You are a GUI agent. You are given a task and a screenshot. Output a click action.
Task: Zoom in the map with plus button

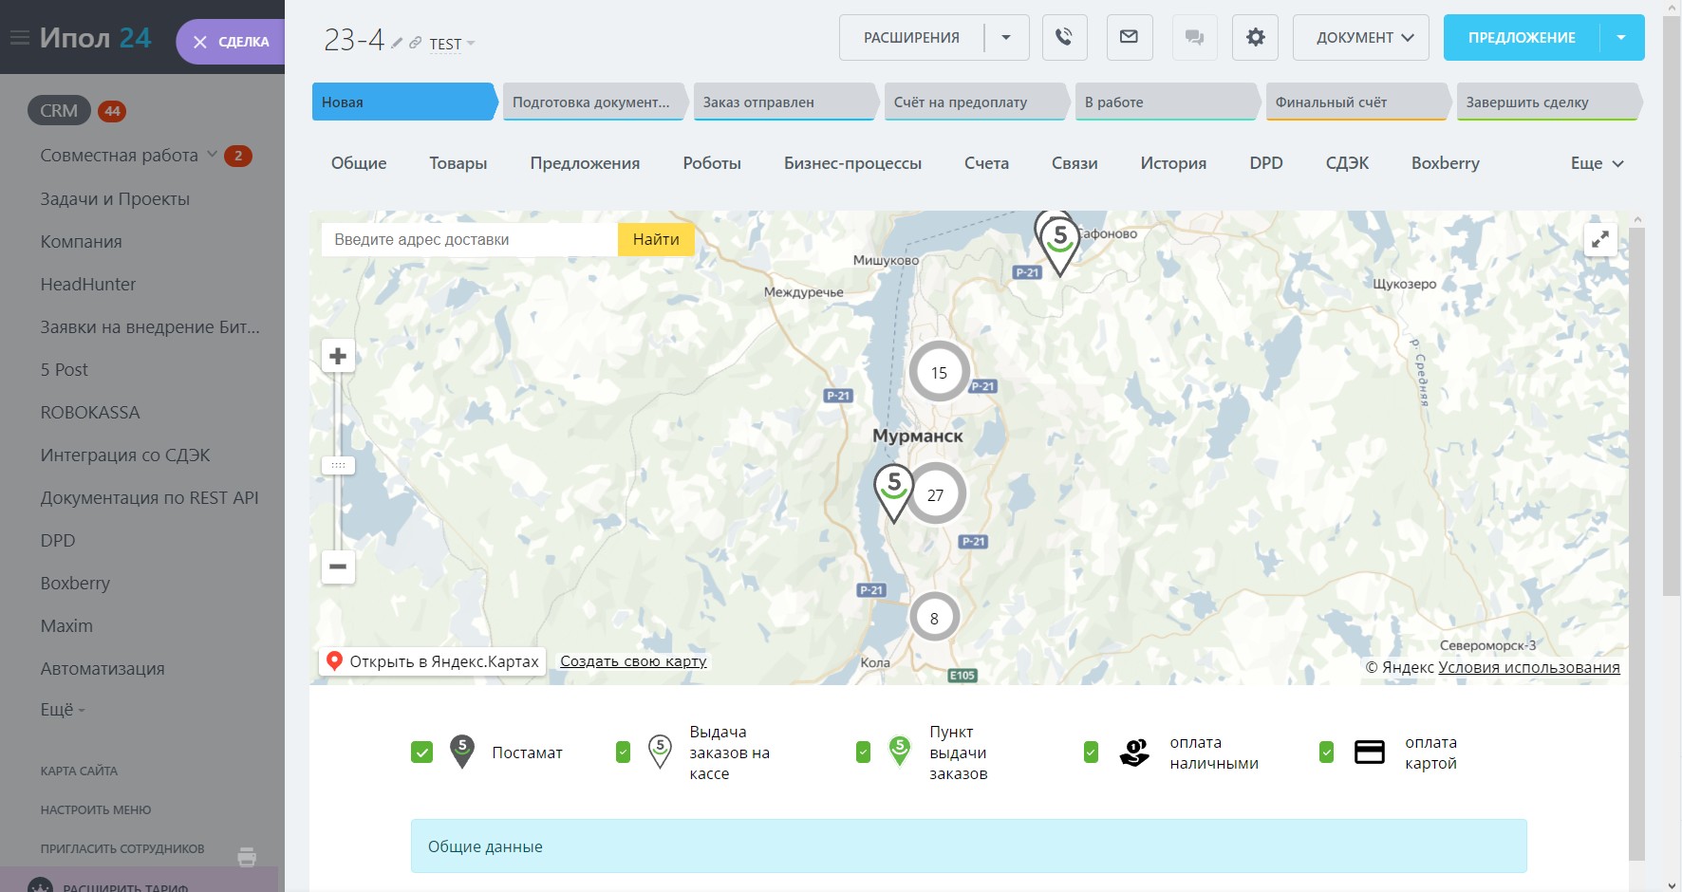(x=338, y=357)
